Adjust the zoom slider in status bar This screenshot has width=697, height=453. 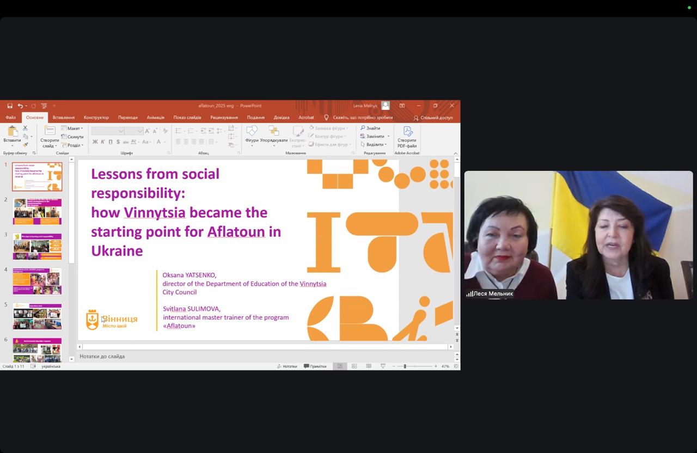pyautogui.click(x=405, y=366)
